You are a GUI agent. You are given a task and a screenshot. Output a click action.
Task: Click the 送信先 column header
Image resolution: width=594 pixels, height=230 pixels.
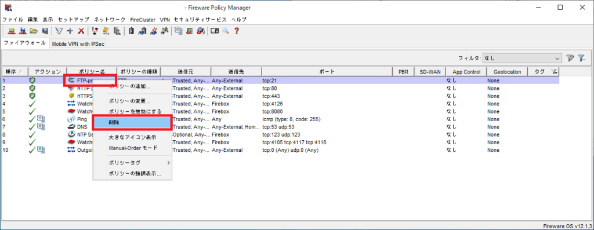pyautogui.click(x=236, y=72)
